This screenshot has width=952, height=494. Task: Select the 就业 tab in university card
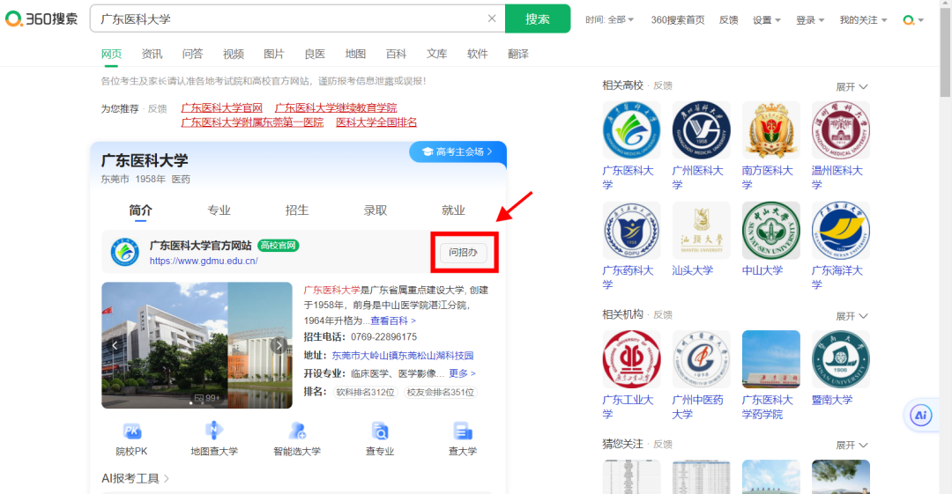(454, 210)
